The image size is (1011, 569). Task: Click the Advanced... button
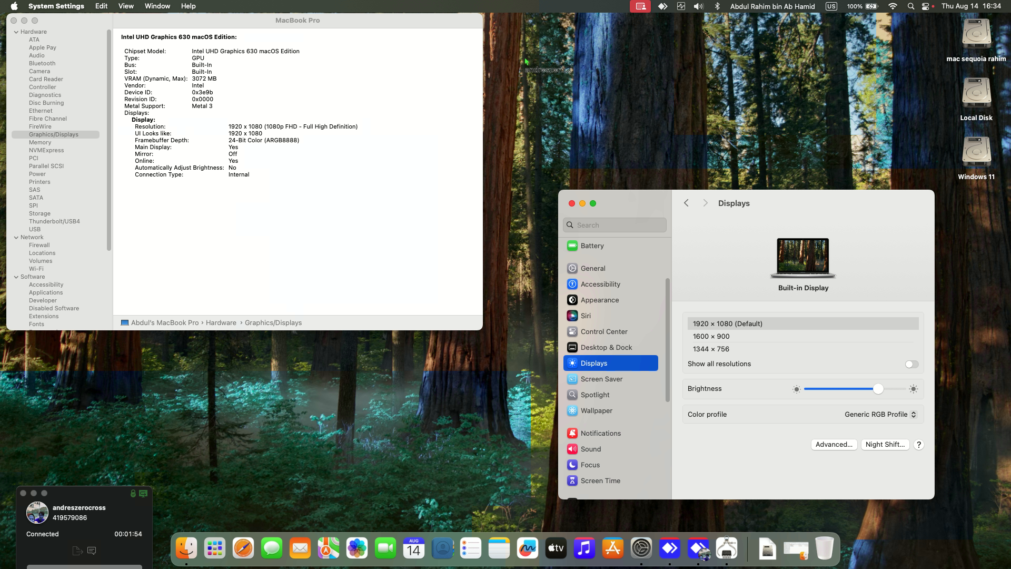pos(834,445)
